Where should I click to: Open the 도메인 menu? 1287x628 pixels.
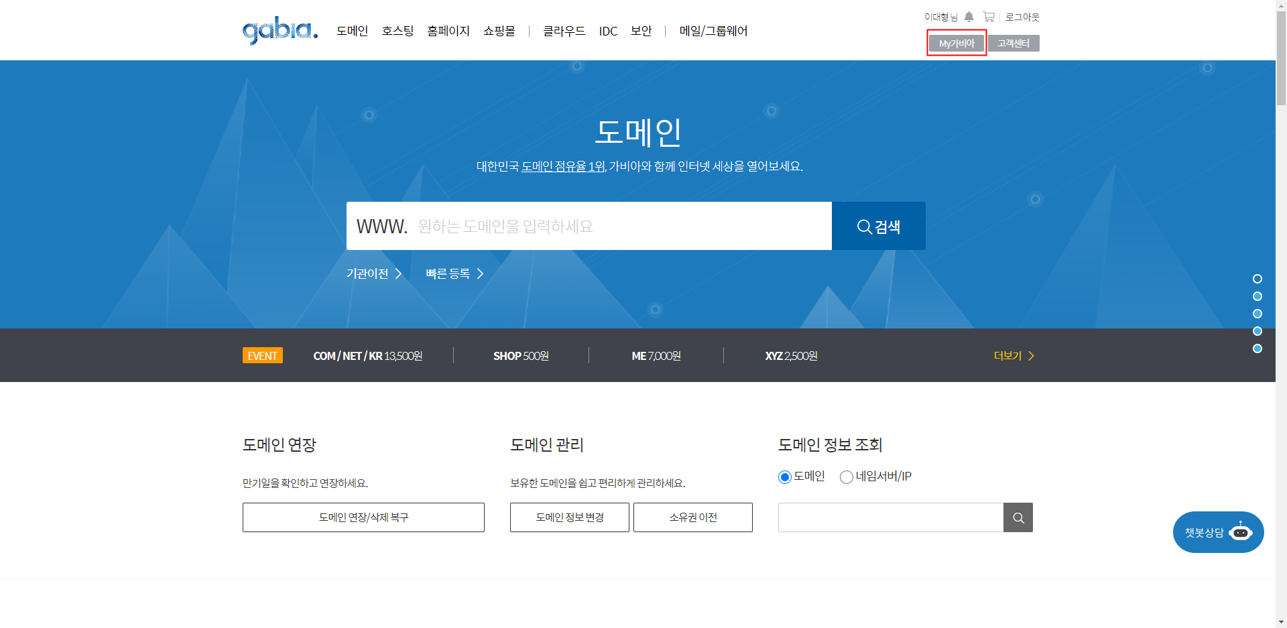(x=353, y=31)
